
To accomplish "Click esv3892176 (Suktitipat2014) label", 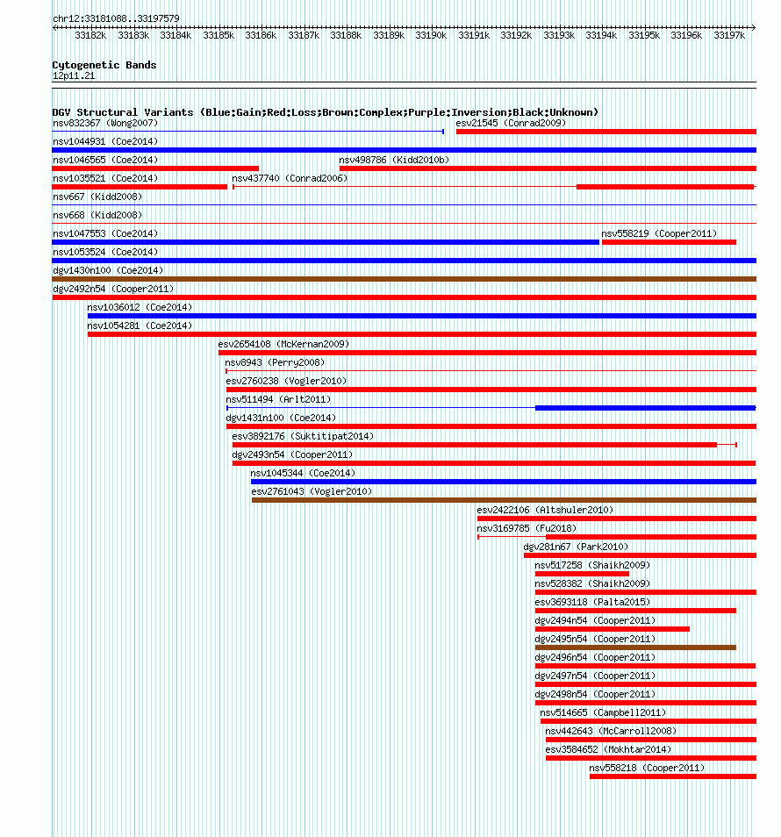I will (x=303, y=436).
